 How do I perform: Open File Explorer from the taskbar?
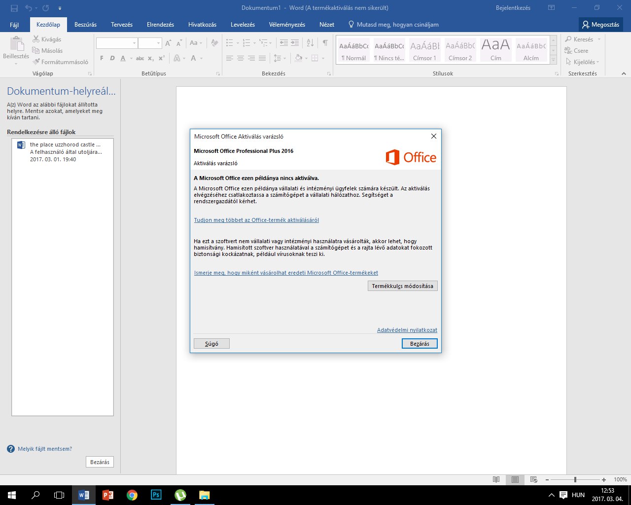pos(205,495)
